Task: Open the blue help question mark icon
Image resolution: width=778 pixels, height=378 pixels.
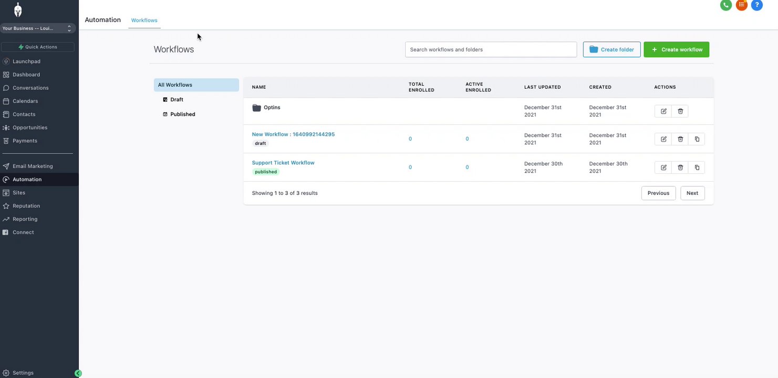Action: [756, 5]
